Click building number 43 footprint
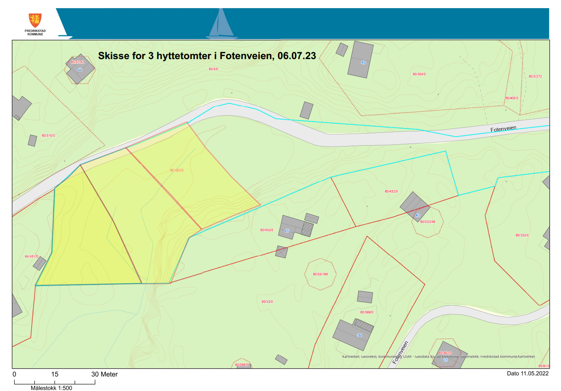561x391 pixels. pos(415,207)
